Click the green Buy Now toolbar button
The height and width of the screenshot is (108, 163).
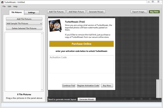click(x=154, y=12)
